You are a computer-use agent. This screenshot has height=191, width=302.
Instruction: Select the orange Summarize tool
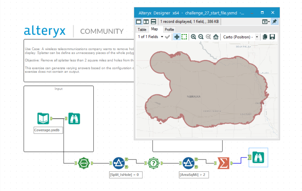coord(223,163)
